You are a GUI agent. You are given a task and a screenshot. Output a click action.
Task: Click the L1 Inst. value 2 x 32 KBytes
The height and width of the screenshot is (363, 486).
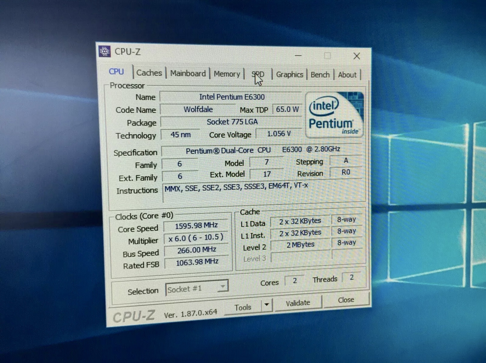tap(300, 233)
